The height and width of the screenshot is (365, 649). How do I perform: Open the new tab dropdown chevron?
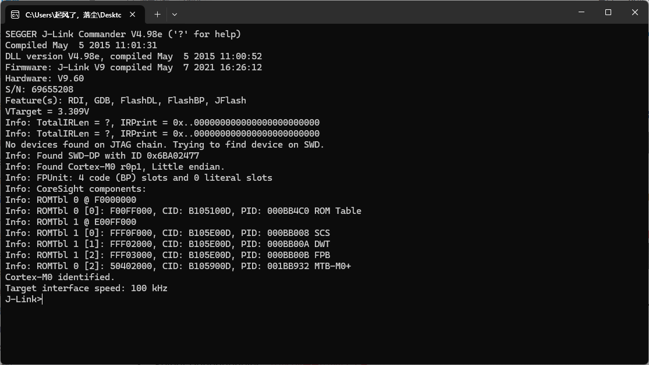point(173,14)
